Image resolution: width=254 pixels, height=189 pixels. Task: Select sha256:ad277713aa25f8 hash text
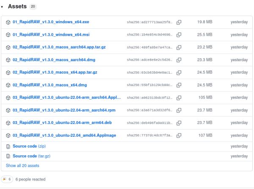click(149, 22)
